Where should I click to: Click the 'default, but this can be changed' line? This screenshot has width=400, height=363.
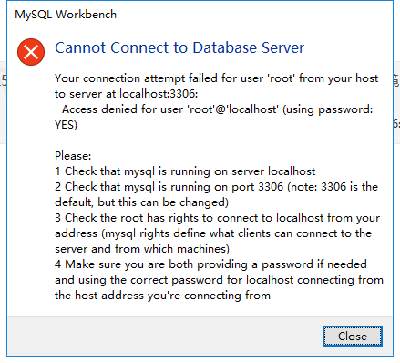point(141,202)
